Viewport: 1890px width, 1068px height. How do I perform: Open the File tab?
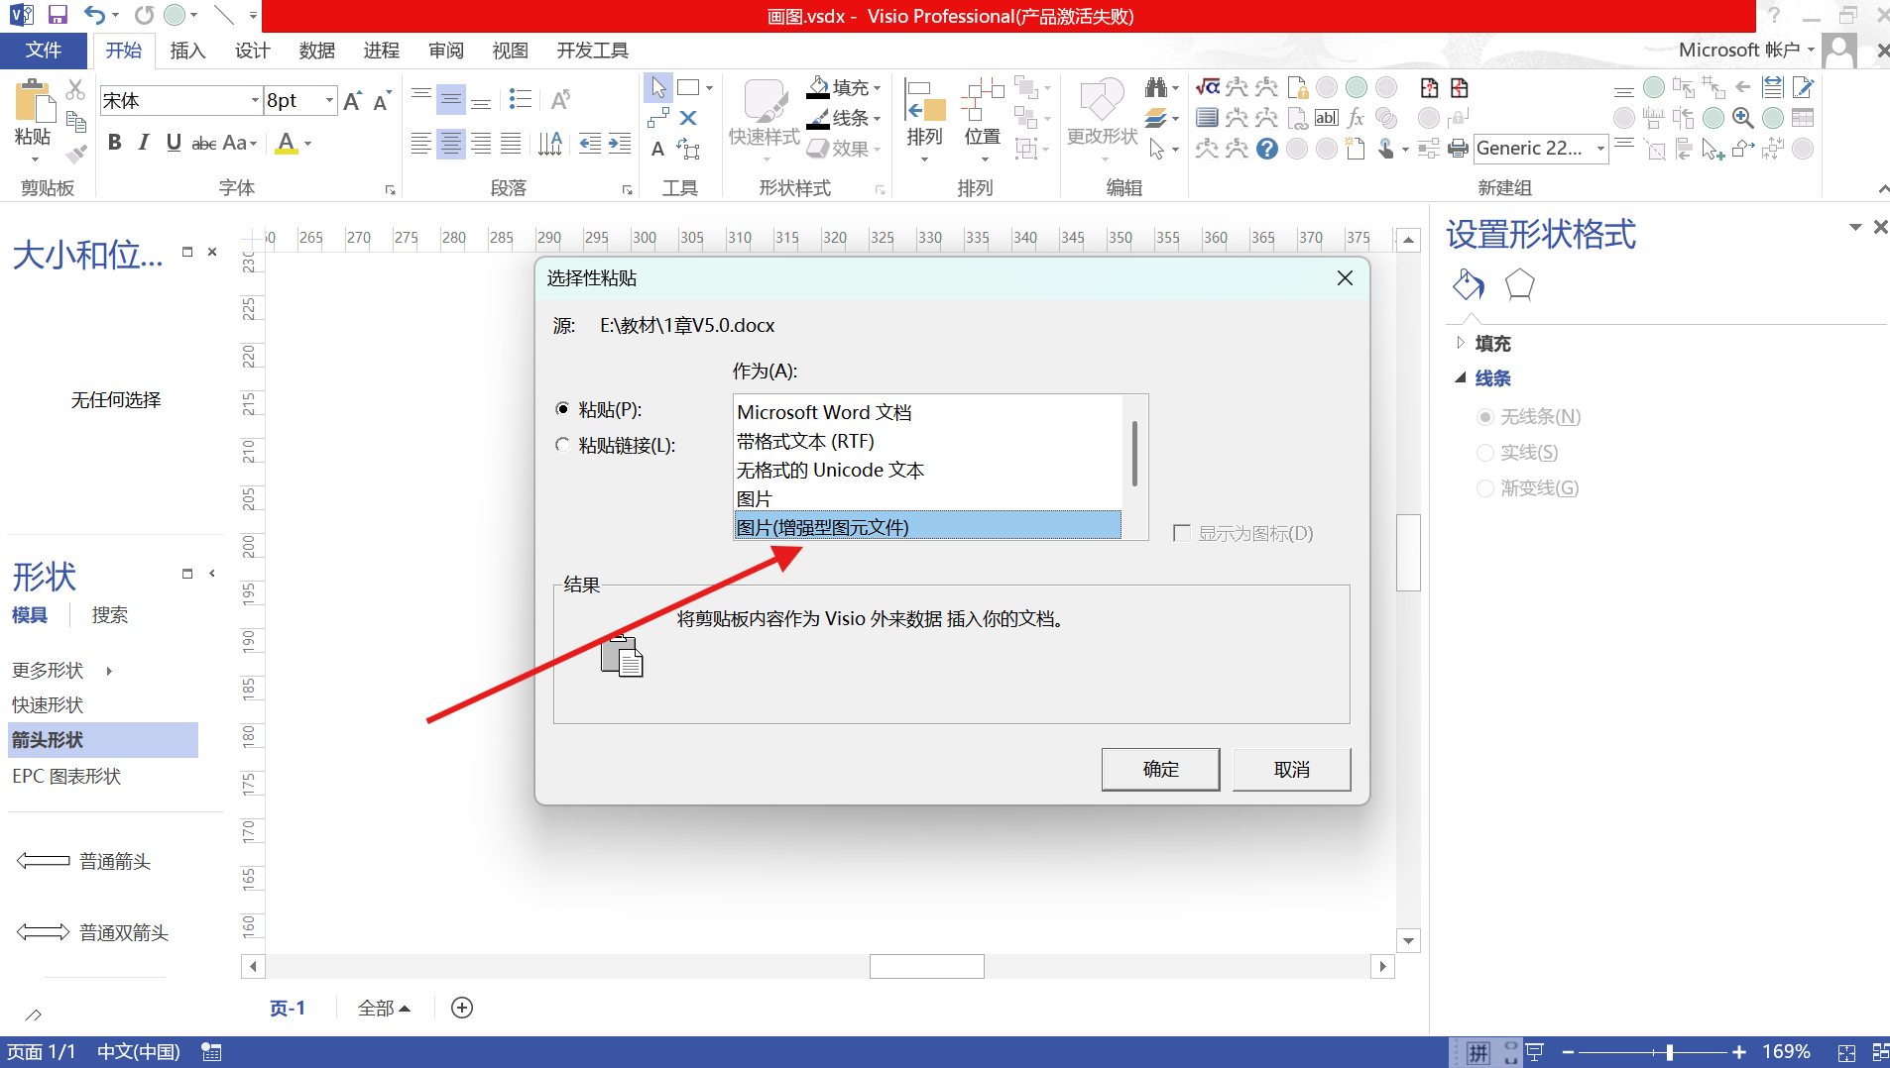pyautogui.click(x=44, y=51)
